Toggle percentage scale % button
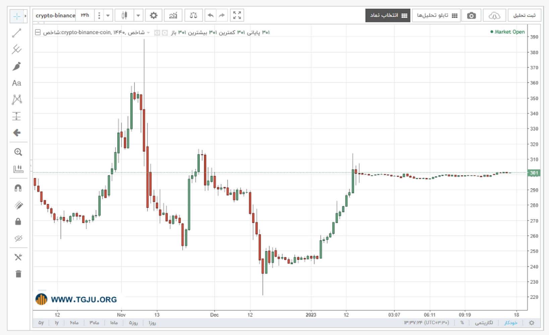Screen dimensions: 549x335 [462, 323]
